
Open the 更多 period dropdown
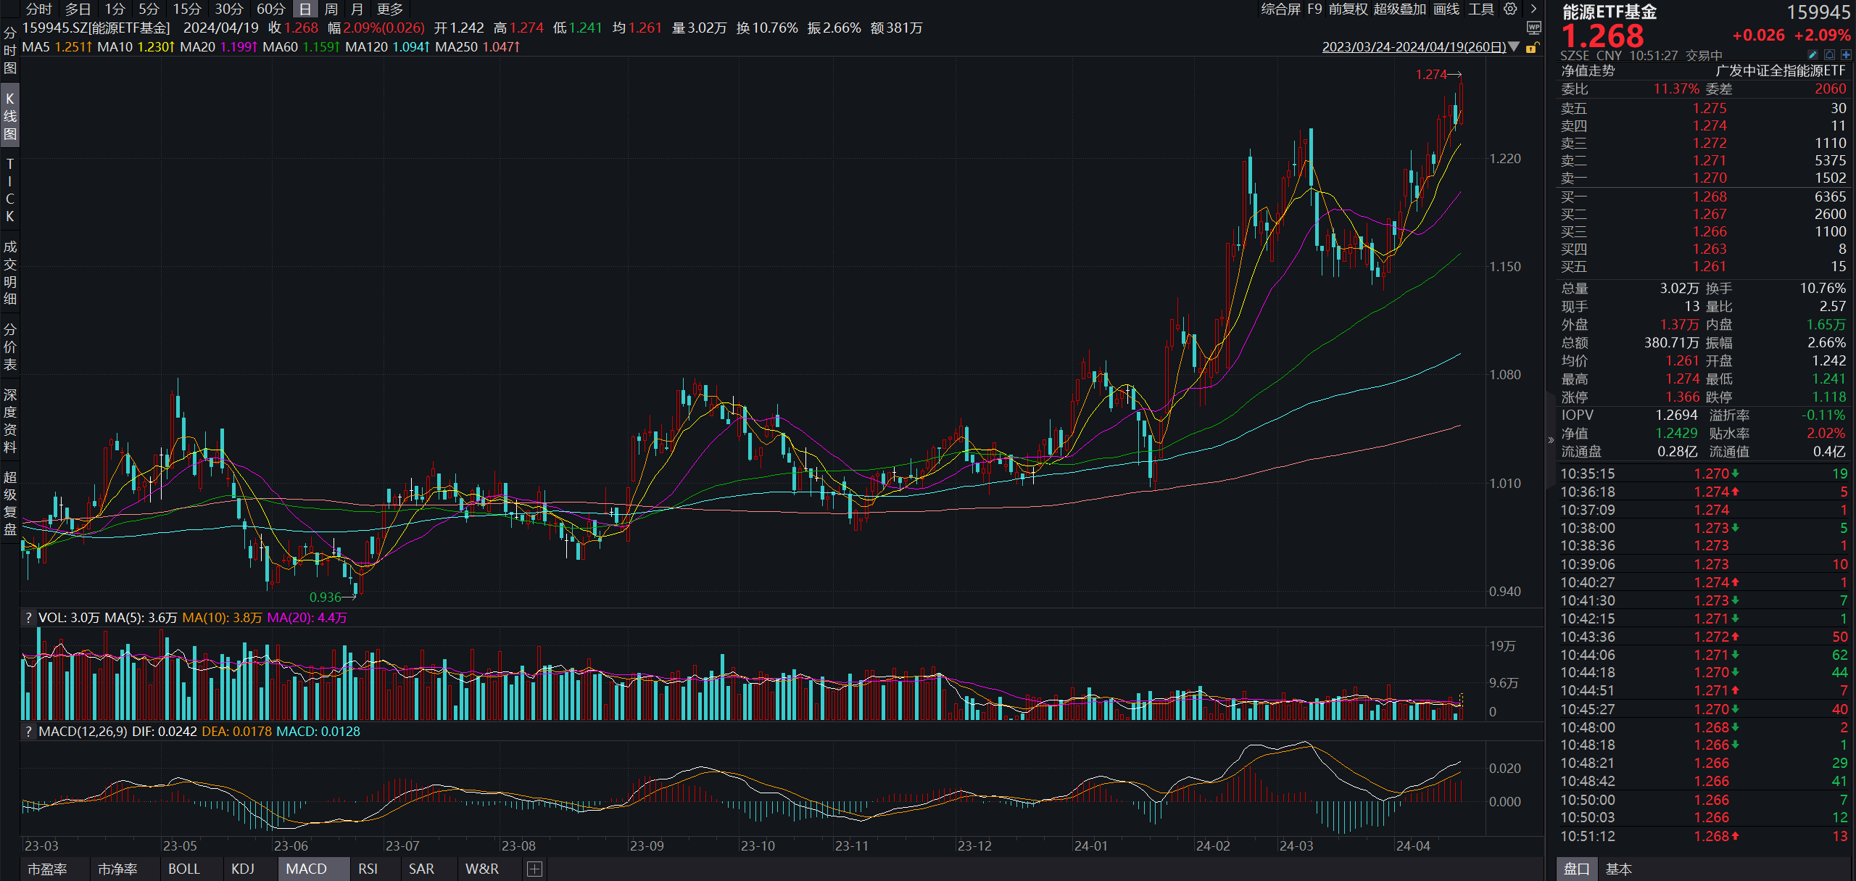(x=390, y=9)
